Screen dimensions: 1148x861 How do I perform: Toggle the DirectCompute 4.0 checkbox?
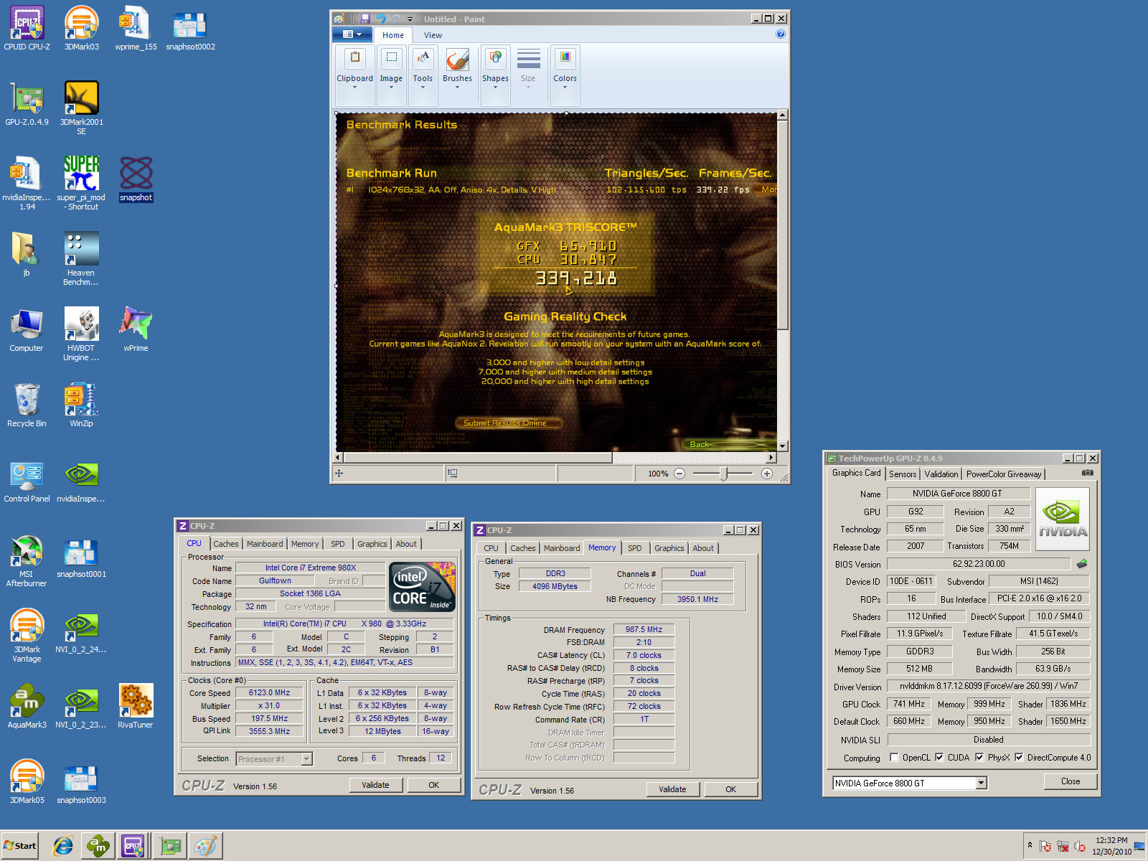tap(1018, 757)
